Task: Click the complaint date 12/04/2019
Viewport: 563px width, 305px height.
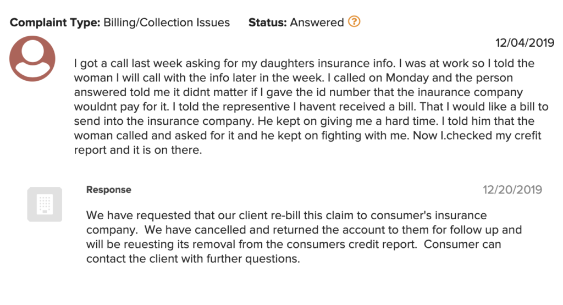Action: [x=525, y=43]
